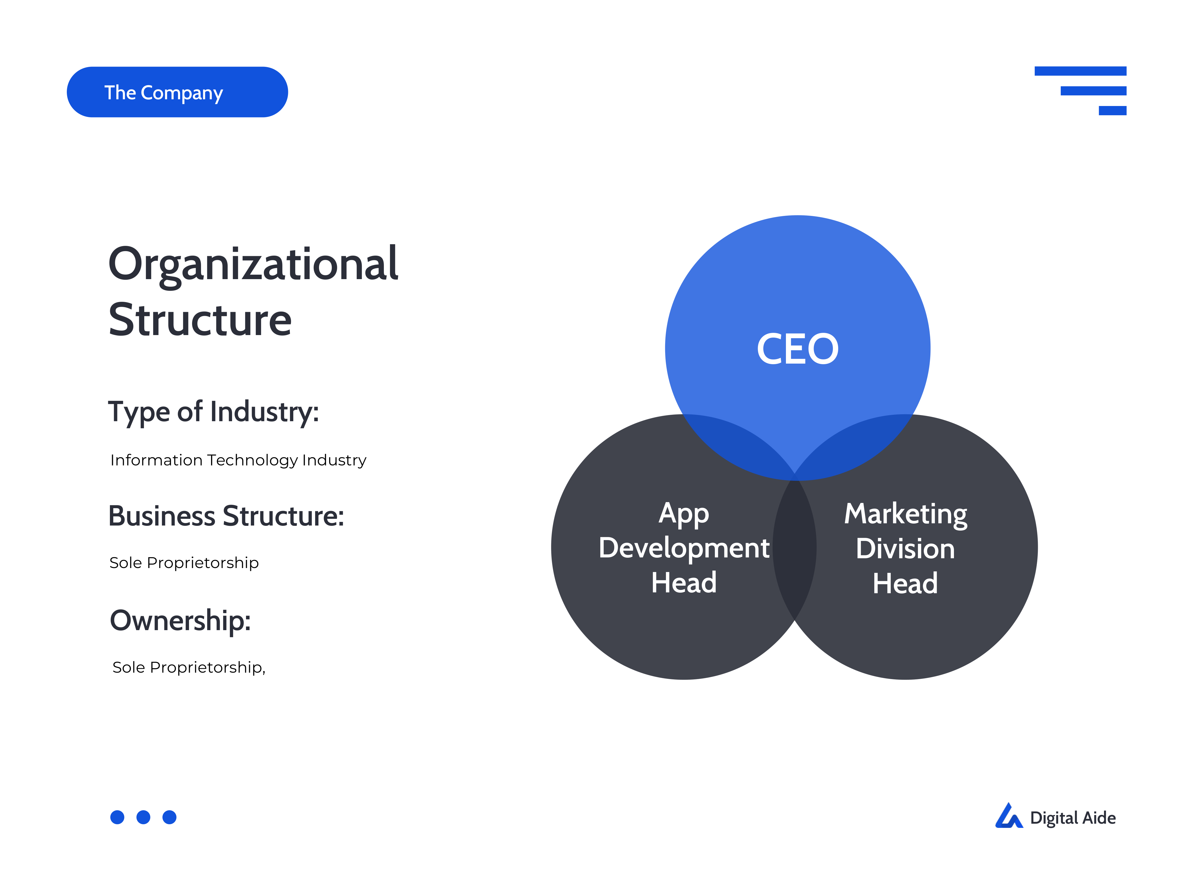The height and width of the screenshot is (895, 1193).
Task: Click the striped menu icon at top right
Action: (x=1080, y=91)
